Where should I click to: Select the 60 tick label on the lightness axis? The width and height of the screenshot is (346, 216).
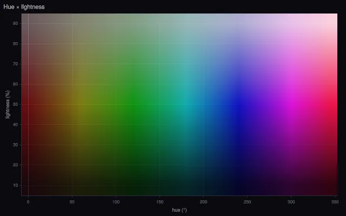click(16, 84)
